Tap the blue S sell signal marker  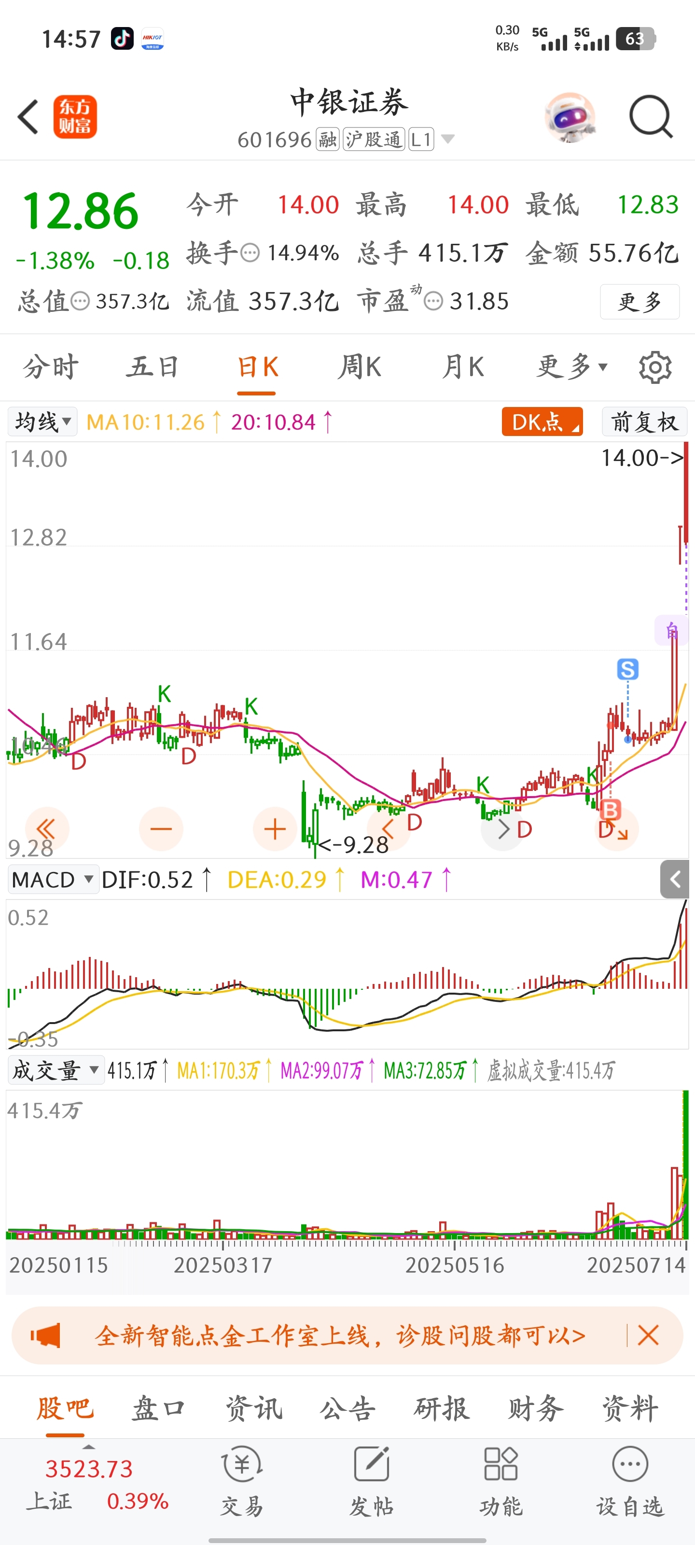pos(628,669)
